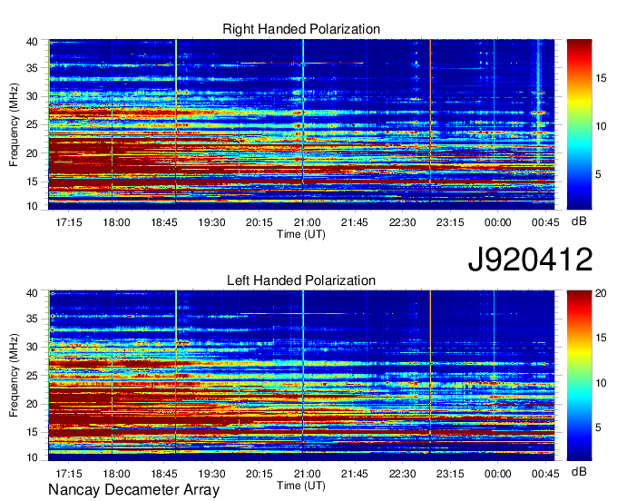Image resolution: width=617 pixels, height=501 pixels.
Task: Select the 00:00 tick on the Right Handed plot
Action: [498, 222]
